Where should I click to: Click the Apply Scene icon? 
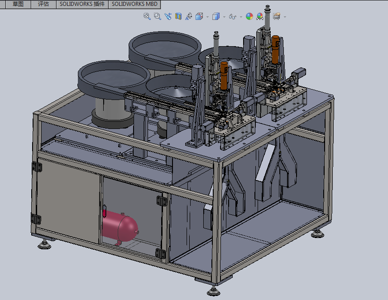point(260,16)
